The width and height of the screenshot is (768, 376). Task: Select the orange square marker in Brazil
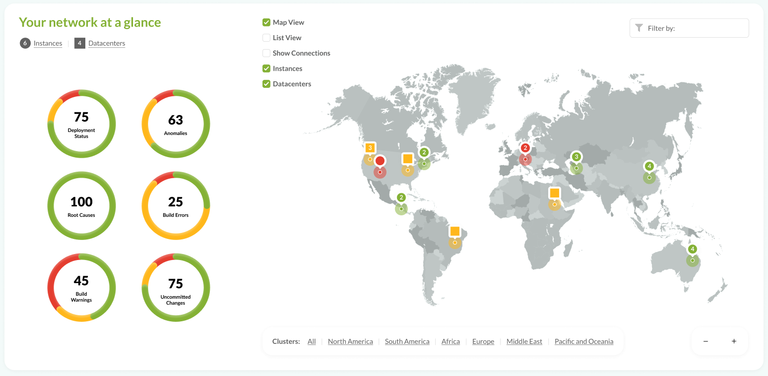point(455,231)
